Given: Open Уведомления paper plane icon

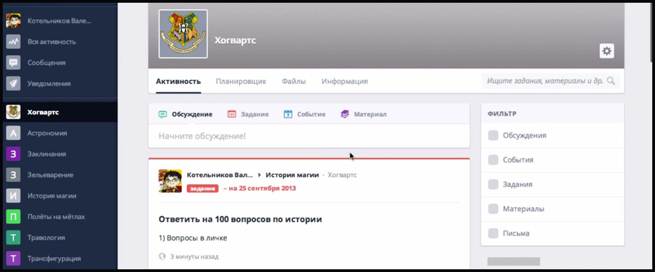Looking at the screenshot, I should (x=14, y=83).
